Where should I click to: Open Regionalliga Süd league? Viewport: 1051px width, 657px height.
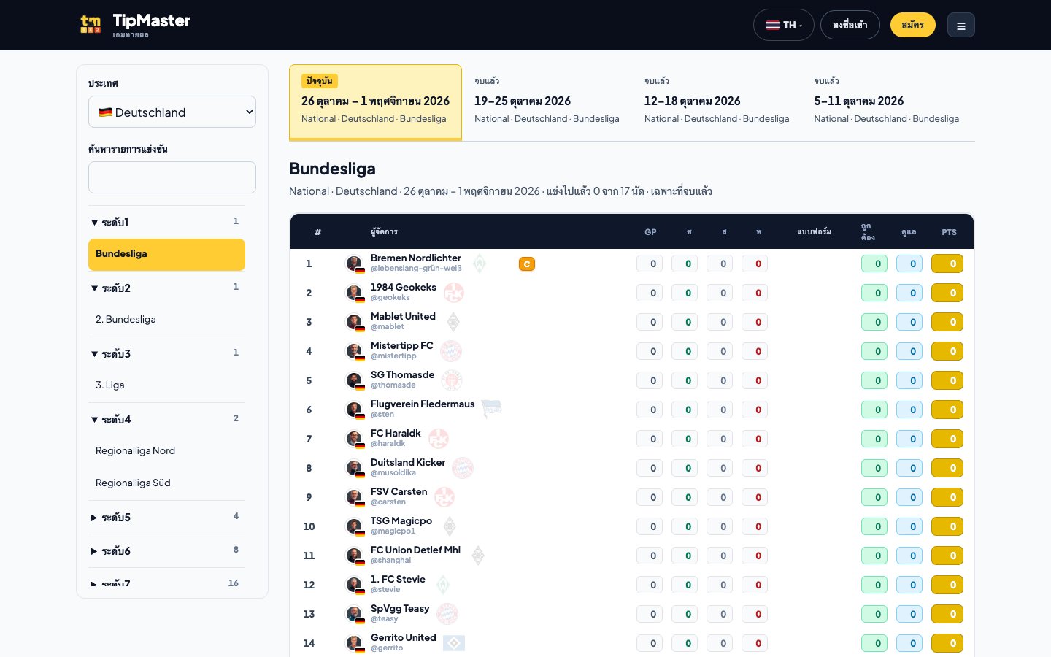click(166, 483)
